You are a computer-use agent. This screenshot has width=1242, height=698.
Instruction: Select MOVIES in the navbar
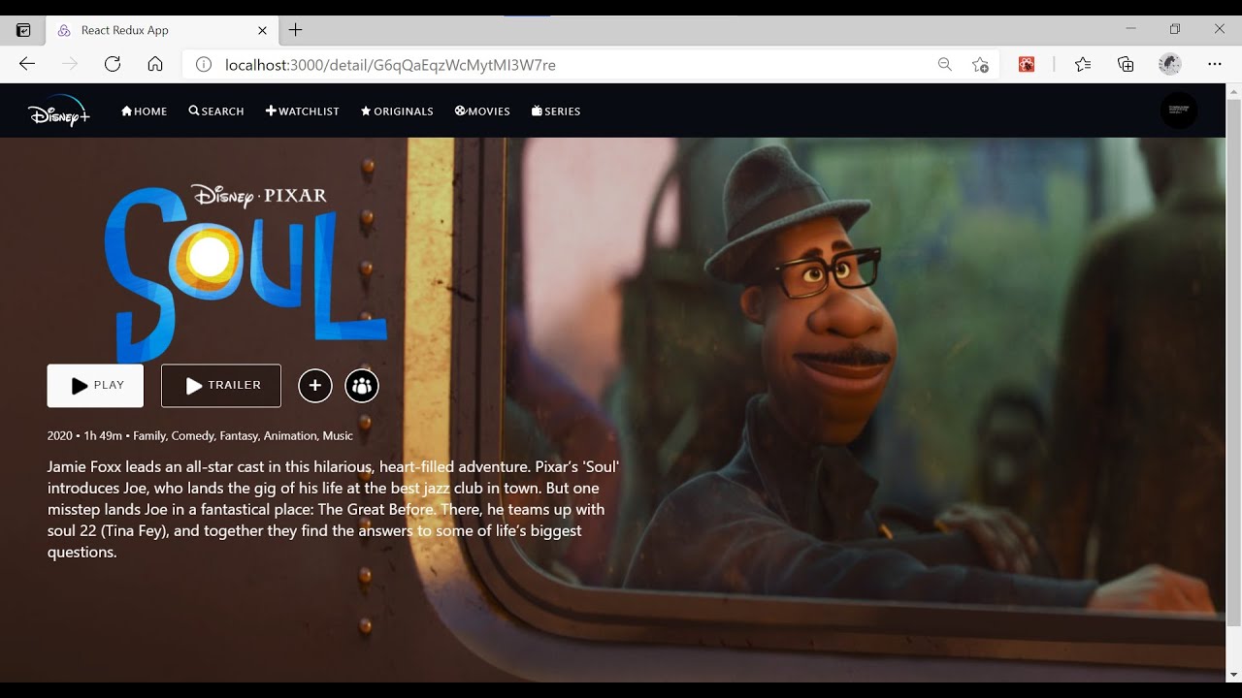482,111
